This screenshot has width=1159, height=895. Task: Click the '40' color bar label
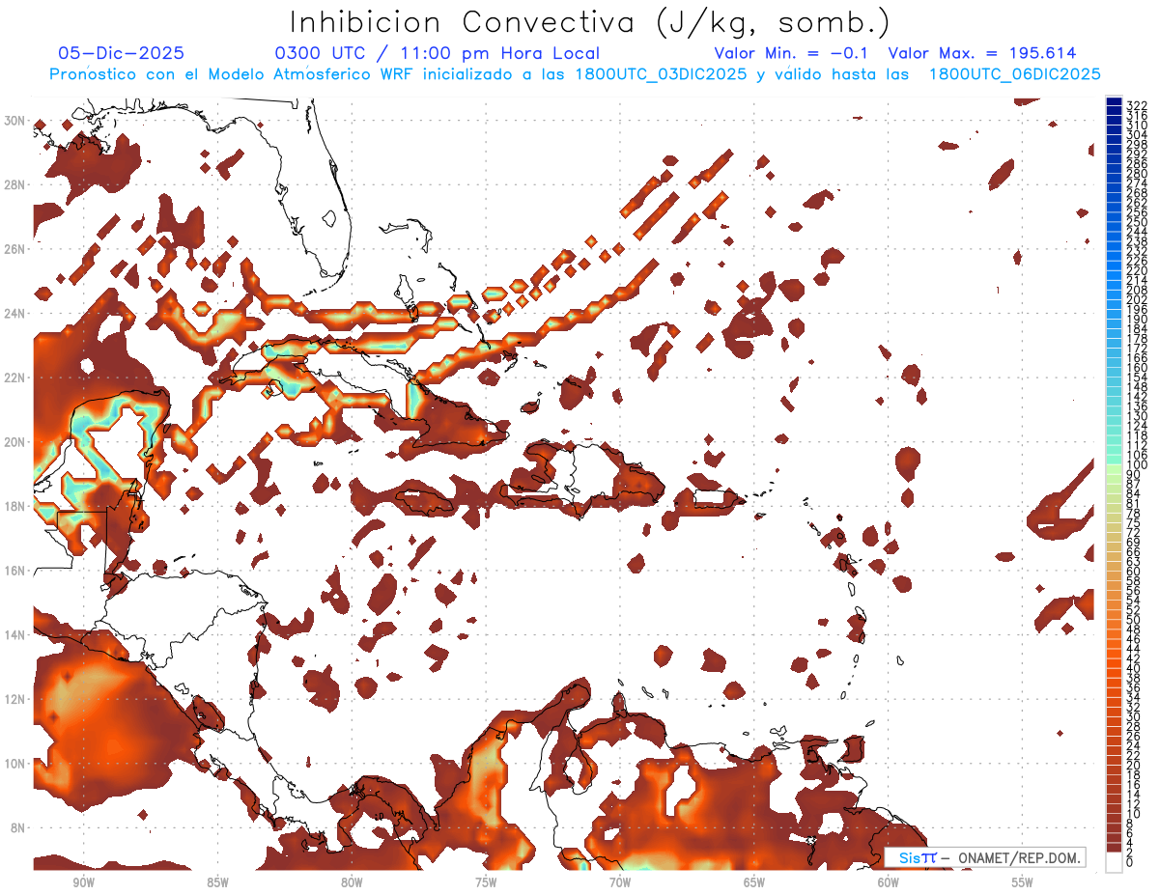(x=1134, y=668)
